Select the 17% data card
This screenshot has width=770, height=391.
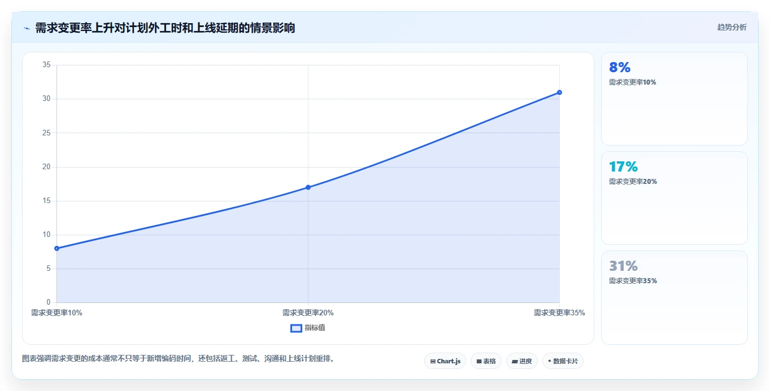click(675, 198)
